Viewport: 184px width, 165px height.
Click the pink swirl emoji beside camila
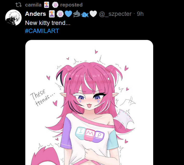[x=55, y=5]
